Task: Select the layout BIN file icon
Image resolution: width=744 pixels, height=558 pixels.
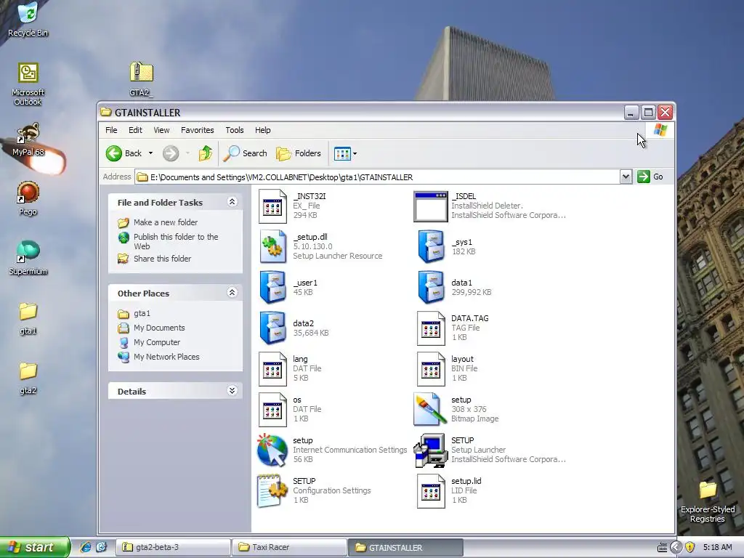Action: pyautogui.click(x=431, y=368)
